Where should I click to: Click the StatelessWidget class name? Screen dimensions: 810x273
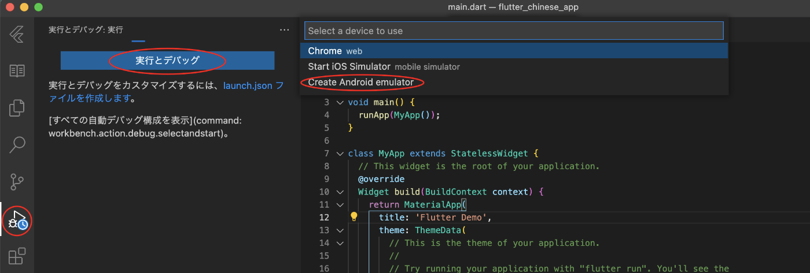tap(489, 154)
